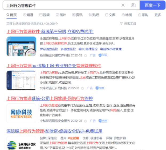Open the 文库 tab

(110, 15)
